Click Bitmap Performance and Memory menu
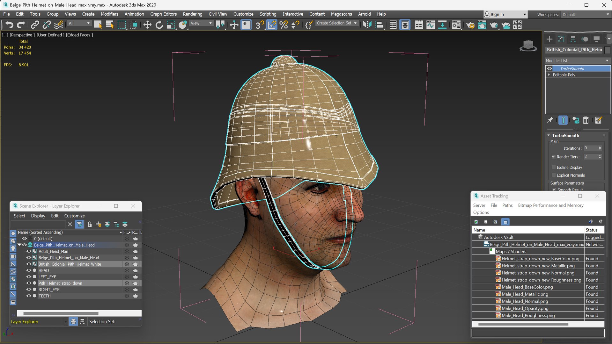612x344 pixels. 551,205
